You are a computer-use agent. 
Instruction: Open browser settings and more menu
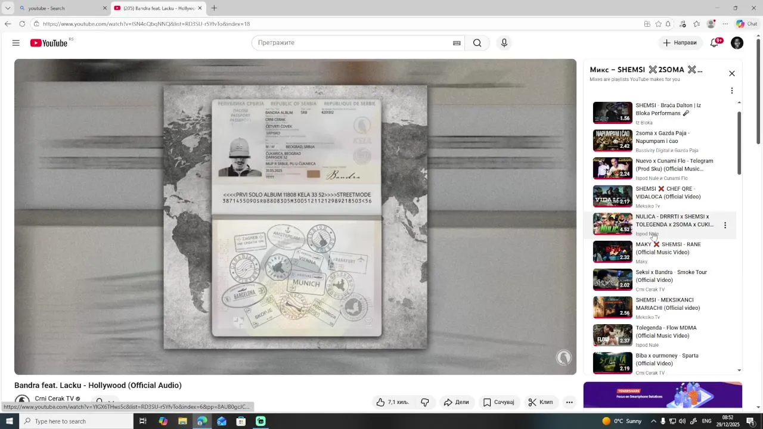point(725,24)
